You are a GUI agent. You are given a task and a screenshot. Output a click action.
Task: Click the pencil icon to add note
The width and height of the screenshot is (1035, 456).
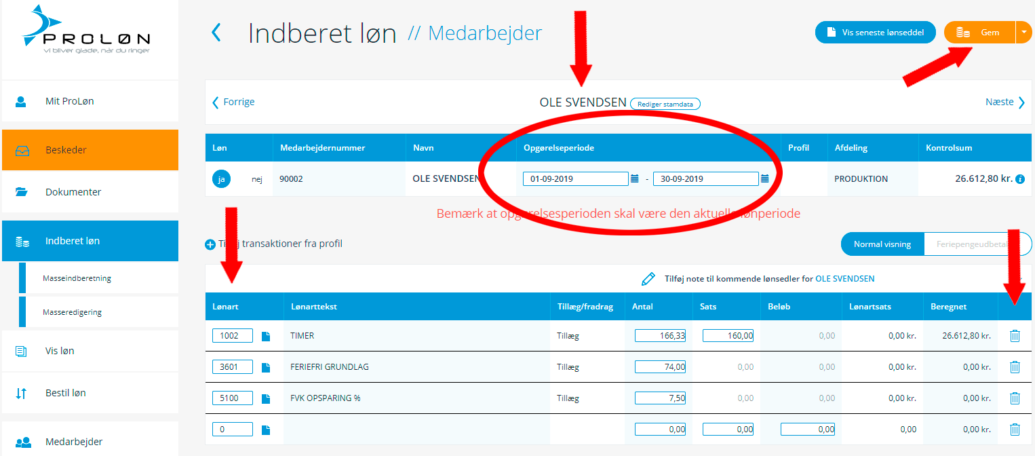coord(648,279)
